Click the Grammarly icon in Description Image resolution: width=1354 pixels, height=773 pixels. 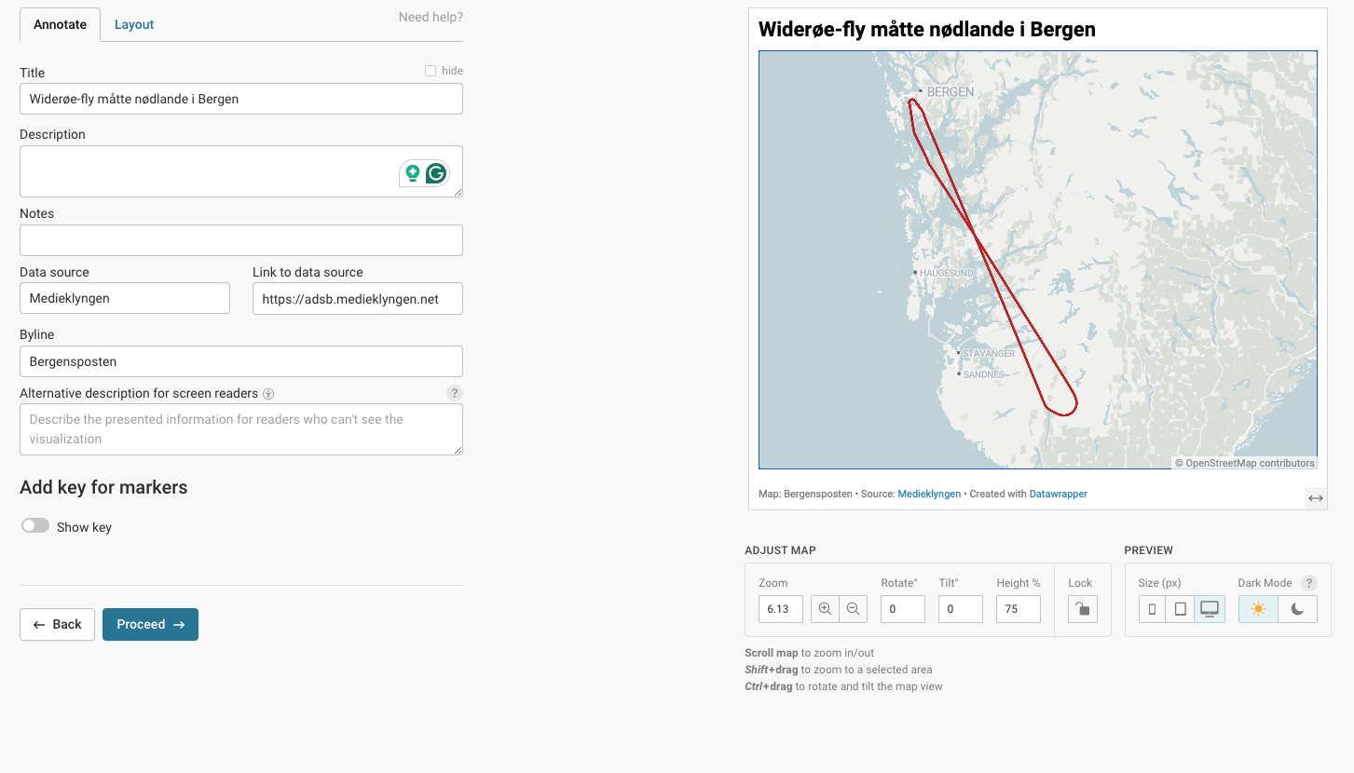[436, 173]
